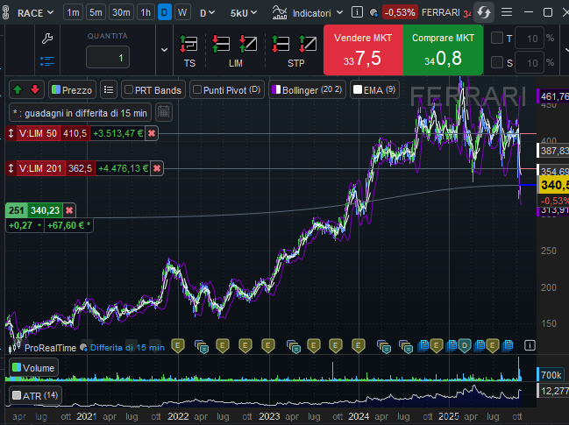
Task: Click the sync refresh icon near FERRARI
Action: pos(484,13)
